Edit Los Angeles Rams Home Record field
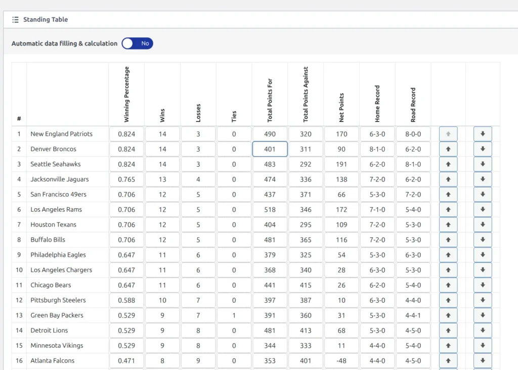 [377, 210]
